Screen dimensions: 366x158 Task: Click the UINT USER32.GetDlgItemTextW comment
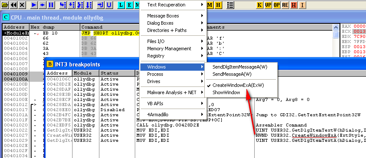click(311, 130)
